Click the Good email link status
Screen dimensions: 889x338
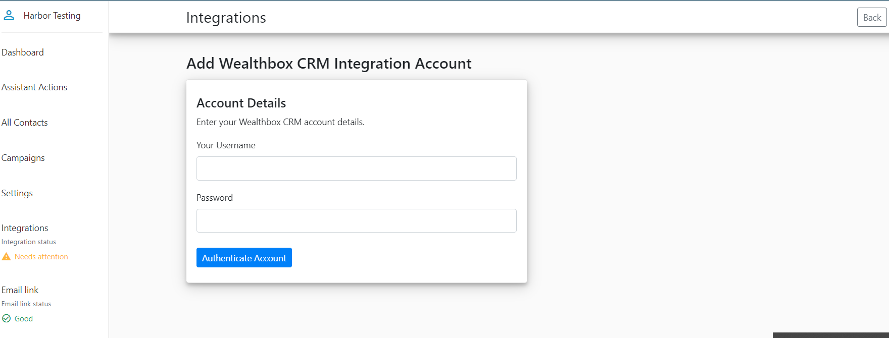(24, 319)
